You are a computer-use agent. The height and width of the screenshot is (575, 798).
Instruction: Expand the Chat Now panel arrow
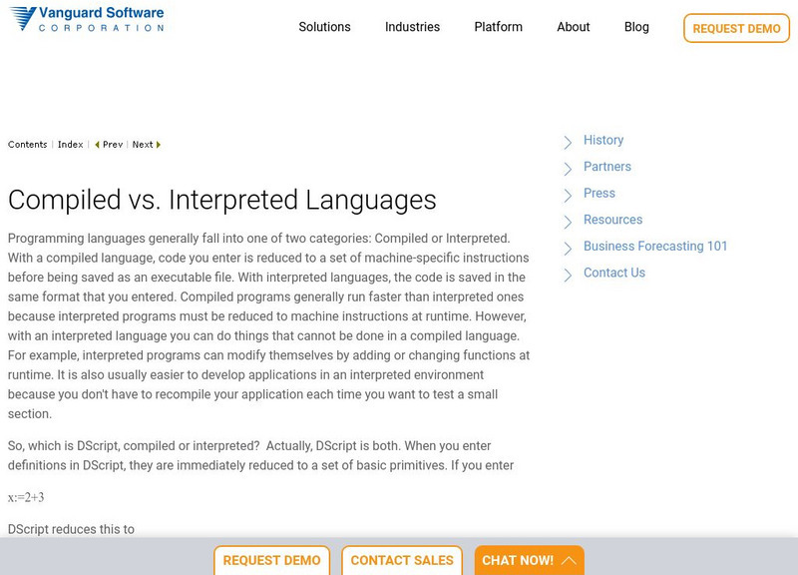pyautogui.click(x=569, y=561)
